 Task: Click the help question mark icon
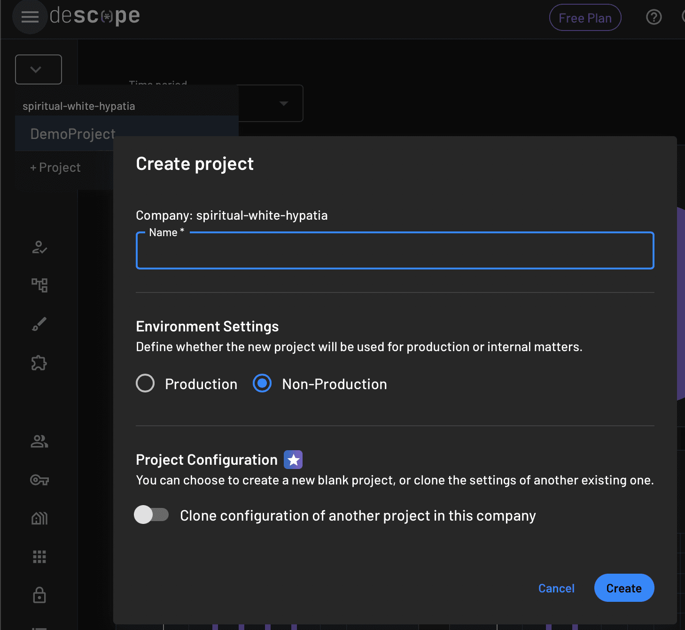(x=654, y=17)
